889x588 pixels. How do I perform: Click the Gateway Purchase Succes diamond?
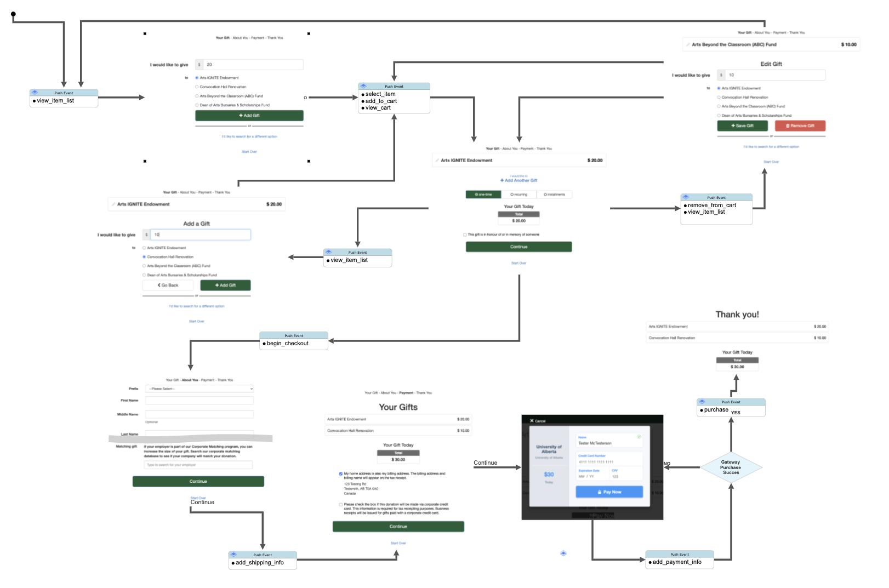point(731,467)
